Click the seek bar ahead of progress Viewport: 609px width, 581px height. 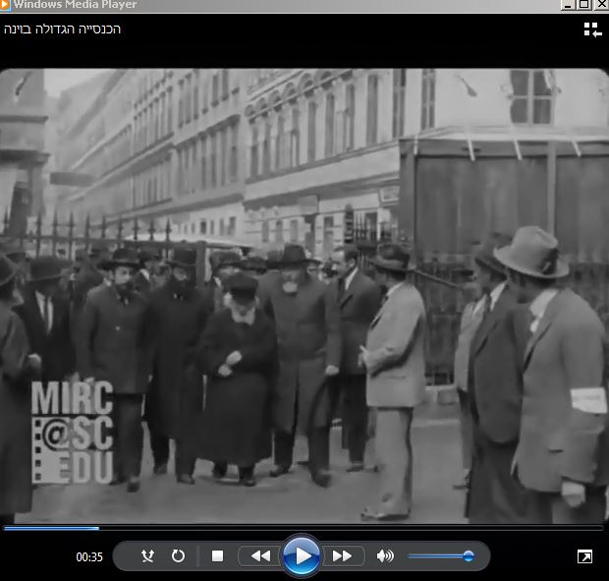(x=351, y=528)
